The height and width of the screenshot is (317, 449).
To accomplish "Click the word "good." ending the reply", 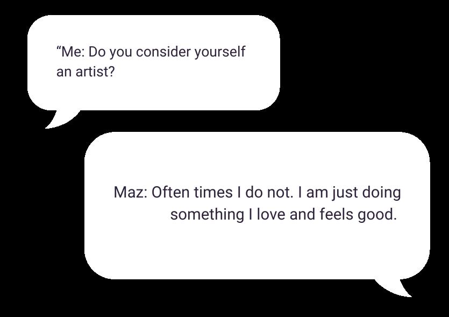I will pyautogui.click(x=377, y=215).
